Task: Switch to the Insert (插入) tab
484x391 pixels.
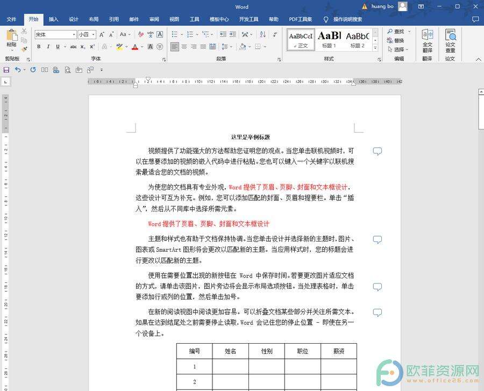Action: coord(53,19)
